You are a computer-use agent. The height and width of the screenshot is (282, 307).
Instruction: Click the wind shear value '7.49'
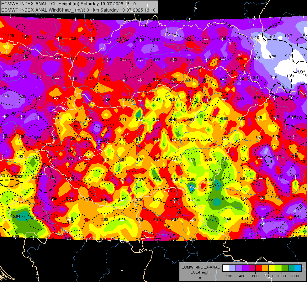(x=122, y=180)
